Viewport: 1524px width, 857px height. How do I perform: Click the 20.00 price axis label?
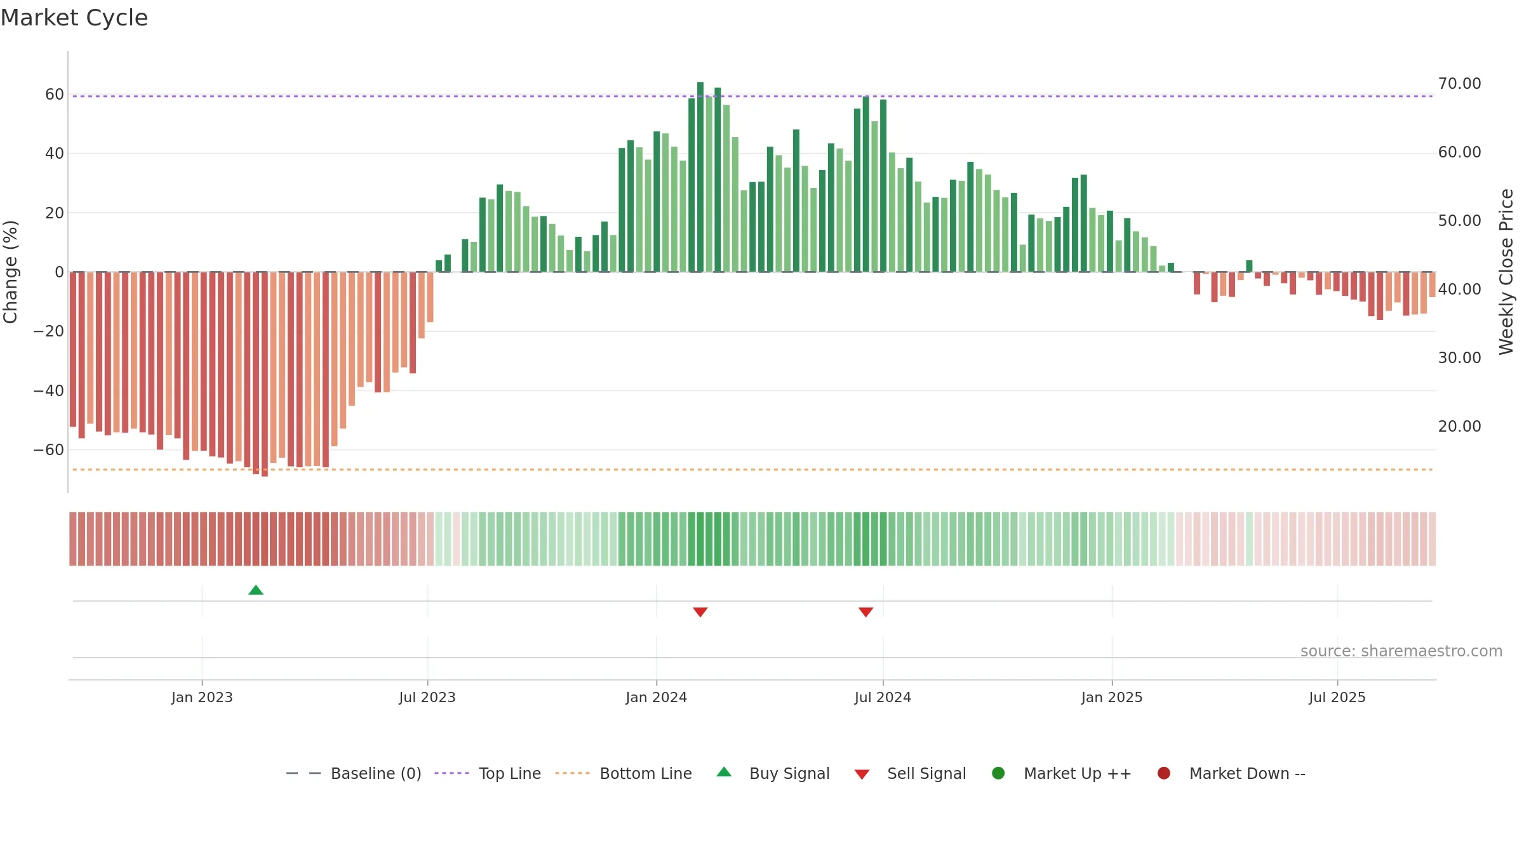pos(1459,427)
